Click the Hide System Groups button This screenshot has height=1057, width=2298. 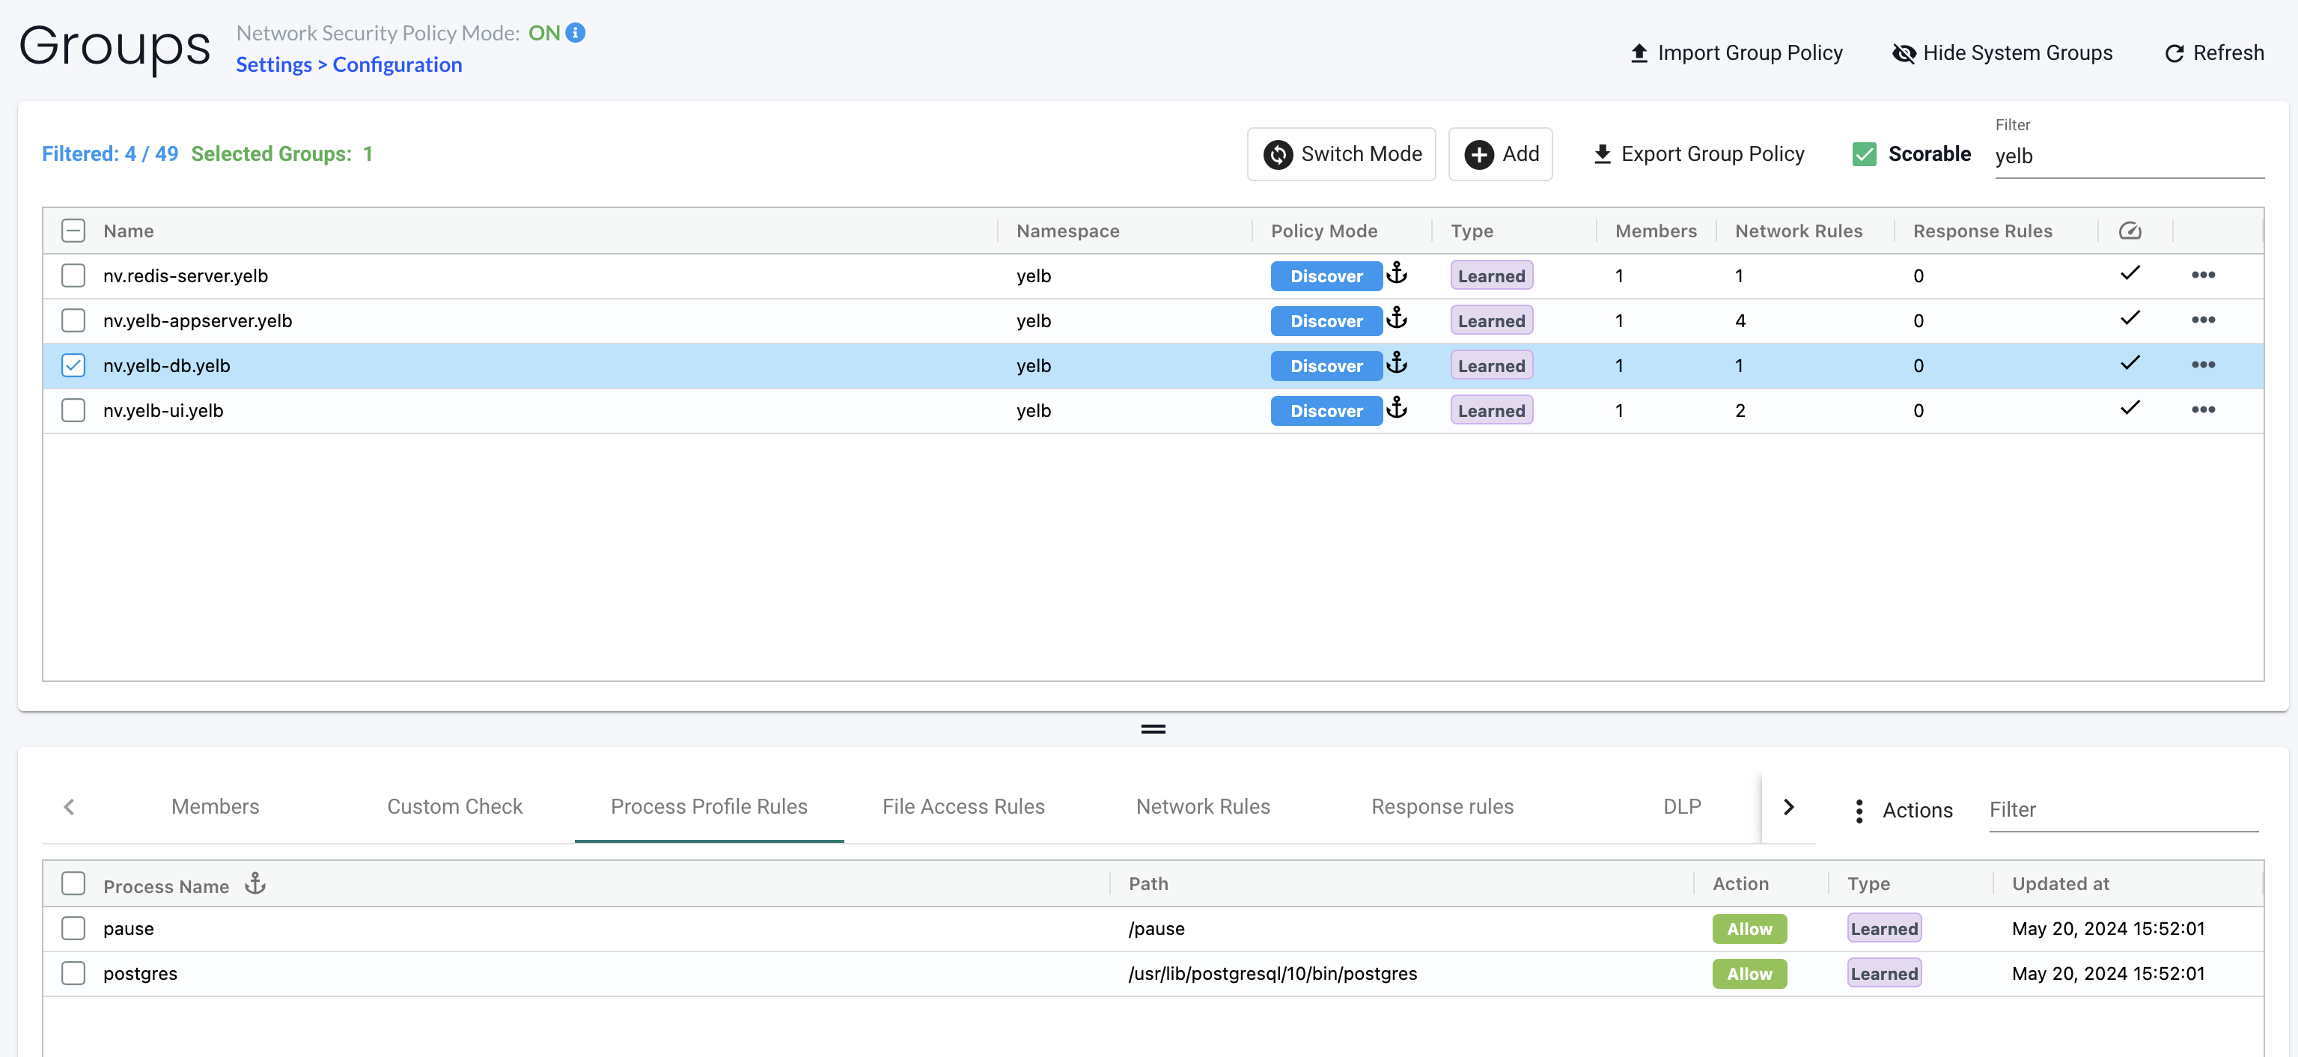pos(2002,53)
